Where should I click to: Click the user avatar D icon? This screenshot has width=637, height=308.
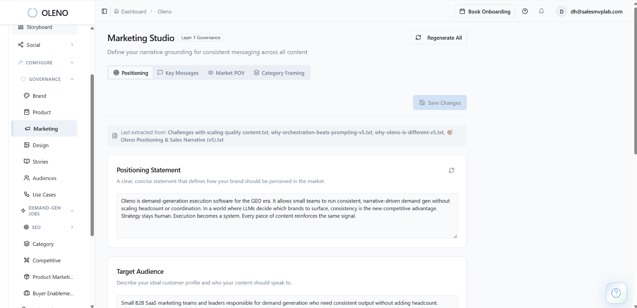tap(561, 12)
